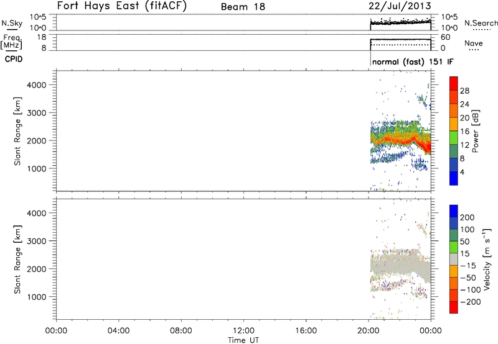Click the 'Time UT' axis label
Viewport: 498px width, 344px height.
click(x=243, y=340)
